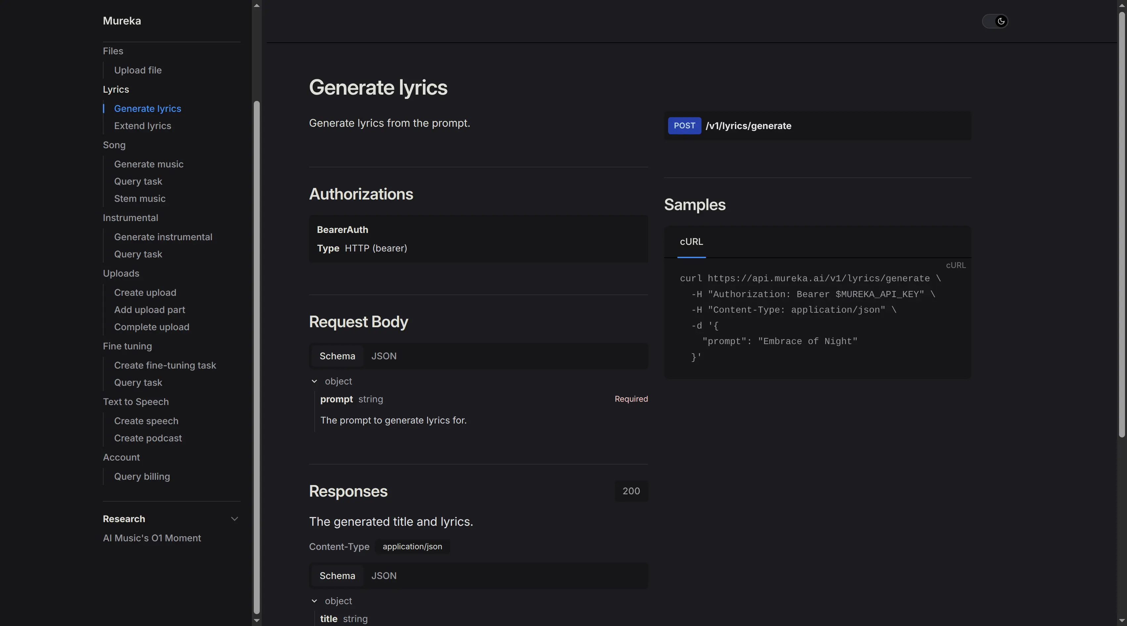Screen dimensions: 1127x626
Task: Open the Complete upload page
Action: [x=152, y=327]
